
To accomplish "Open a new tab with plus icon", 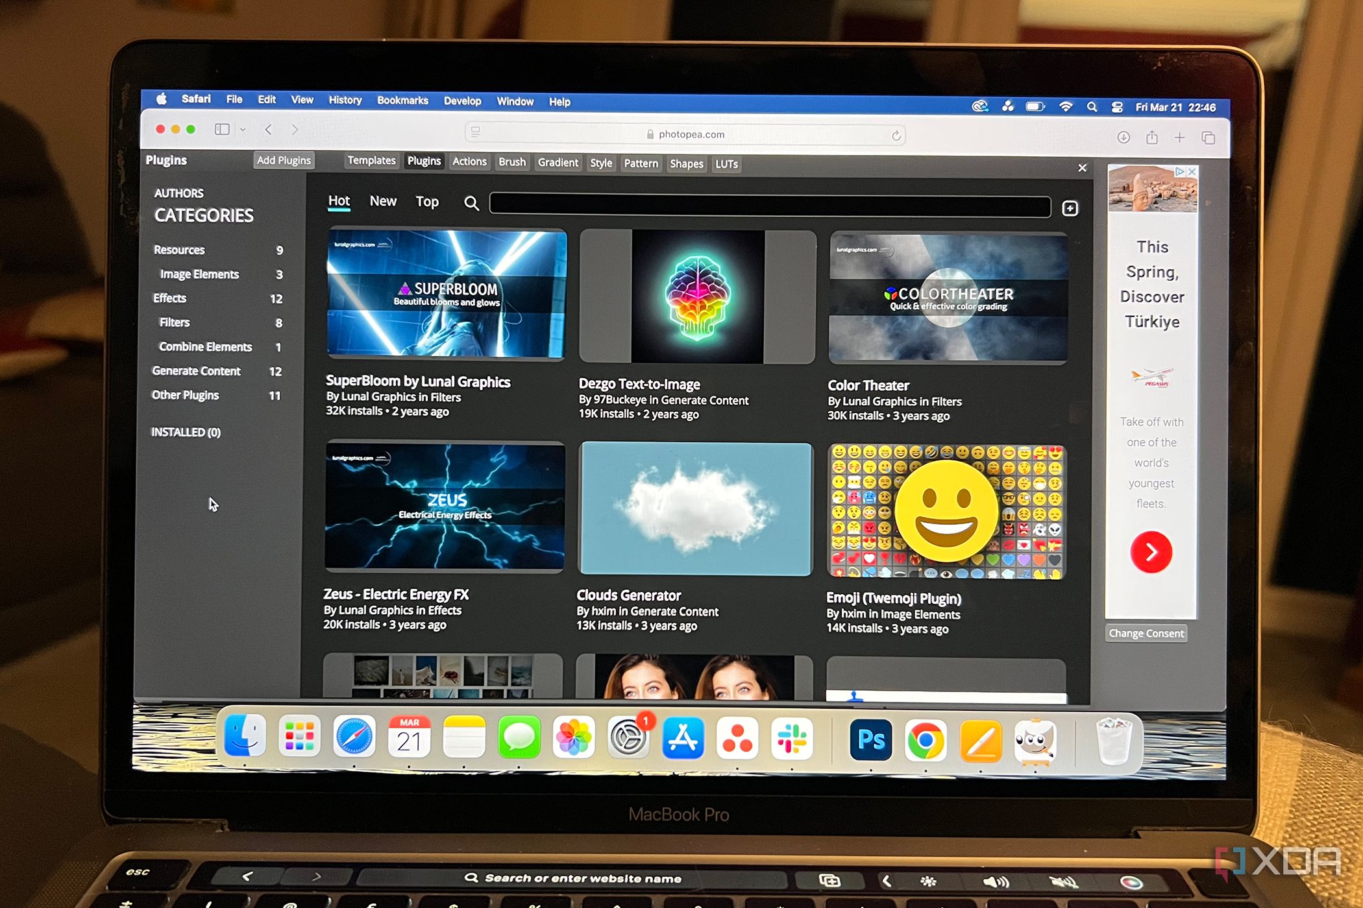I will tap(1179, 137).
